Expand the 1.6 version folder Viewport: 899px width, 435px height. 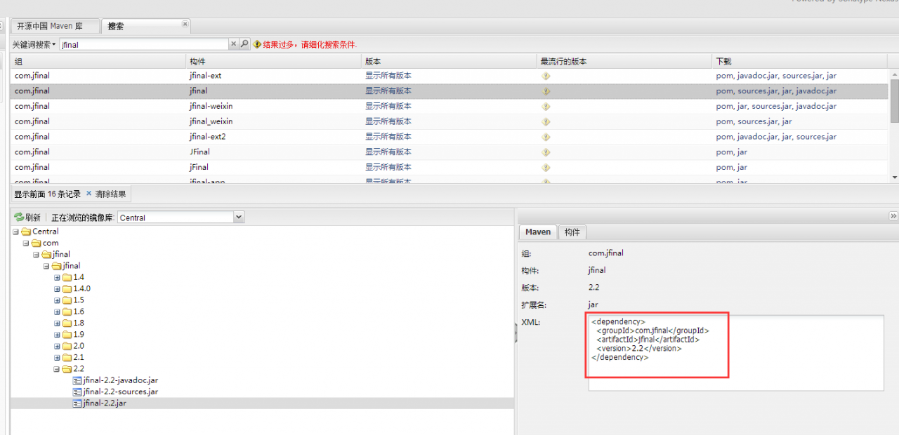click(58, 312)
